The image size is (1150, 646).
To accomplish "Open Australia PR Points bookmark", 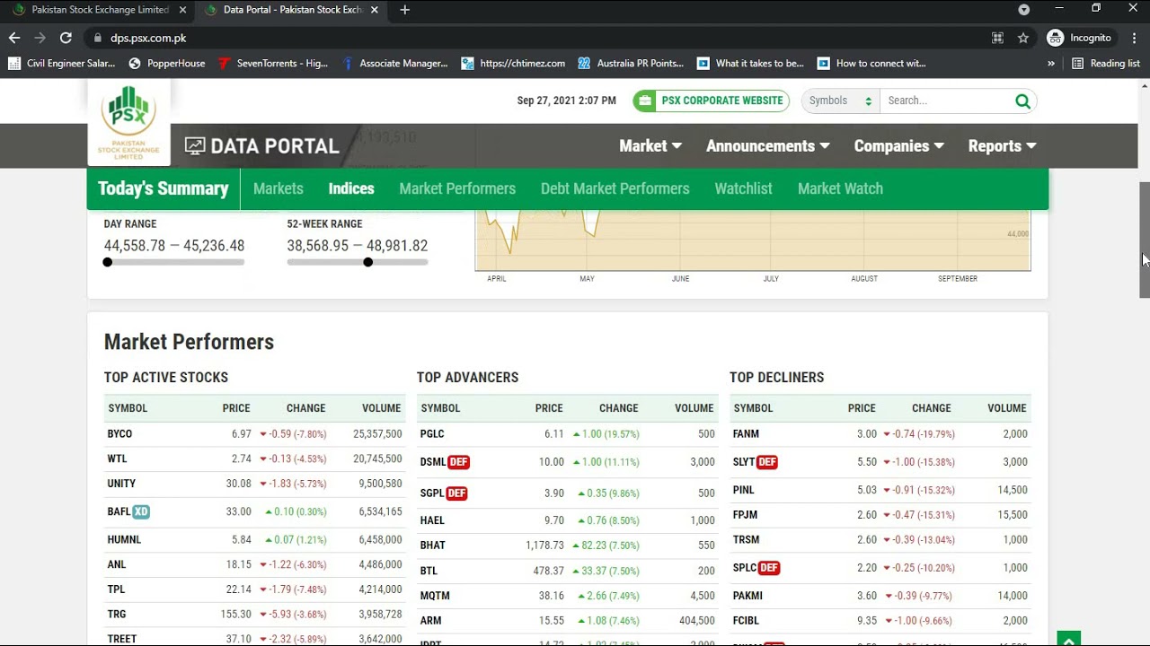I will tap(631, 64).
